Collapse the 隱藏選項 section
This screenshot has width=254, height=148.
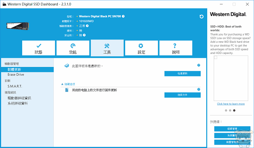(x=68, y=84)
